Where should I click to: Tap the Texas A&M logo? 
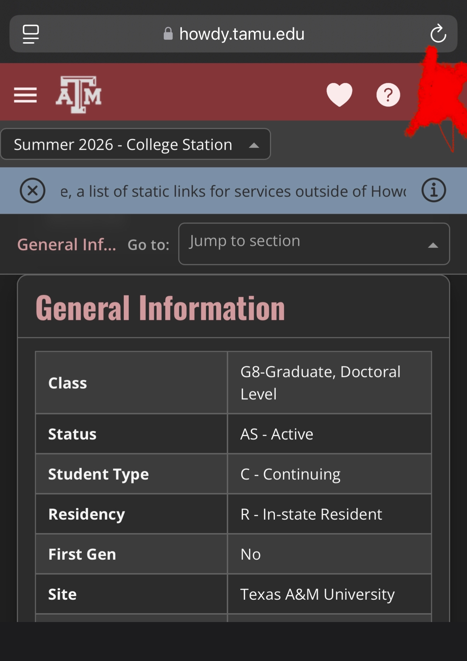pos(79,95)
